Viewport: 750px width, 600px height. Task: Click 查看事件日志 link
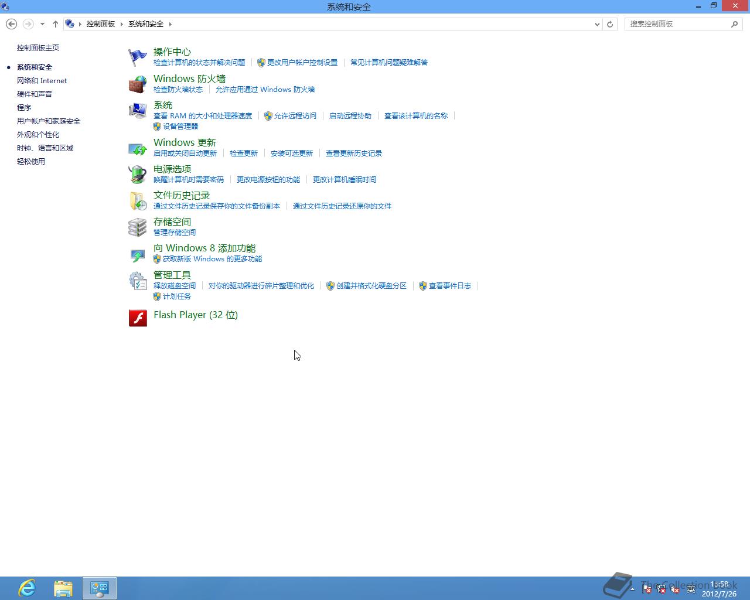(x=450, y=286)
